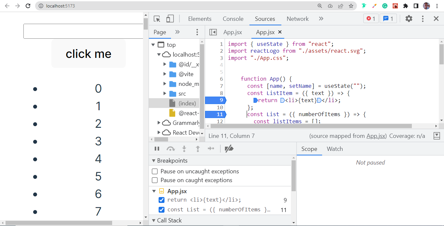Hide the file navigator sidebar
444x226 pixels.
213,32
